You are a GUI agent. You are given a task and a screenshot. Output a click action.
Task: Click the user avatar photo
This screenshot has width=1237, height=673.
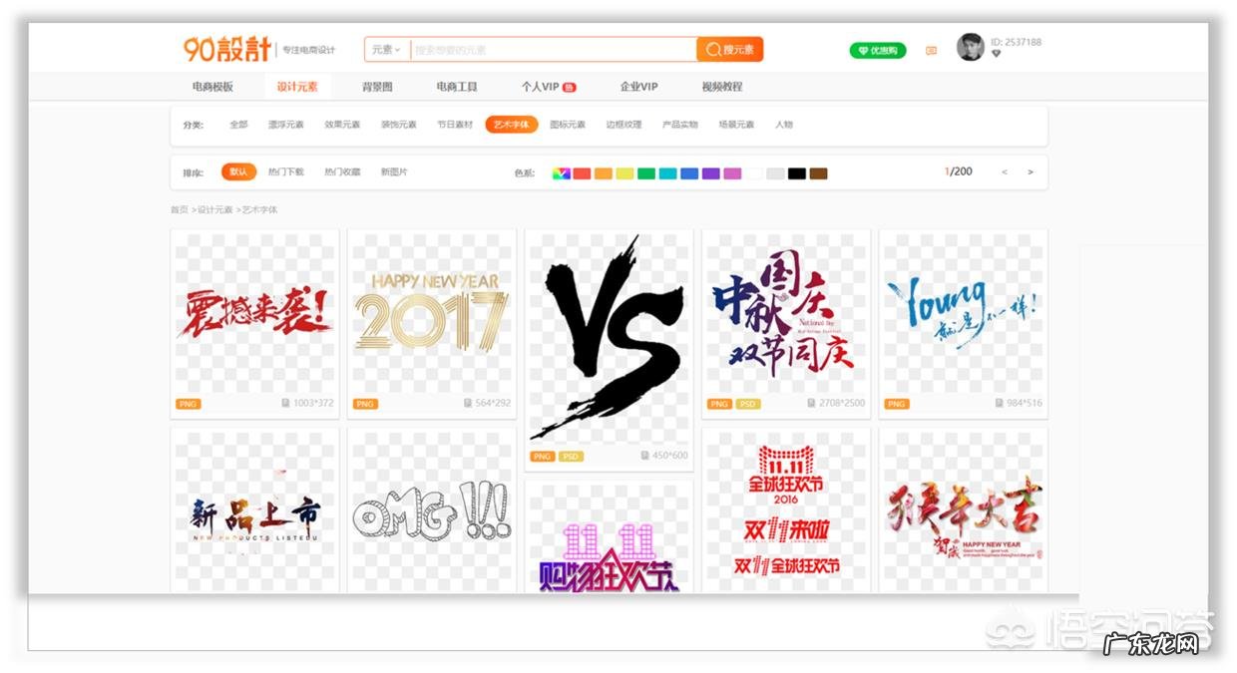tap(970, 47)
